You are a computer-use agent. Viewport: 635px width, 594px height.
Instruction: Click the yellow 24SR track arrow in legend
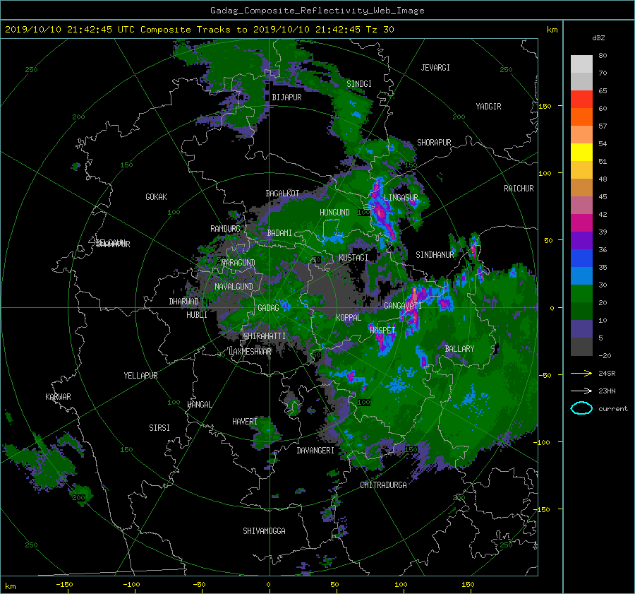[x=581, y=374]
